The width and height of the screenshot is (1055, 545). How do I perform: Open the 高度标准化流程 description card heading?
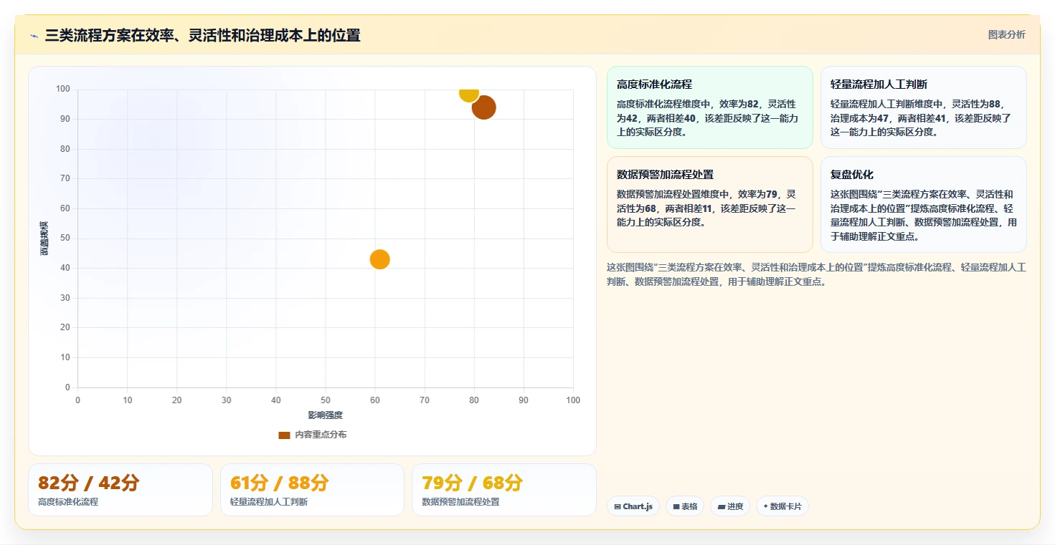(654, 84)
